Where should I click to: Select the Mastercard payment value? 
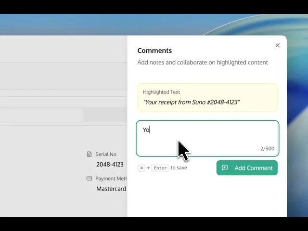click(111, 189)
